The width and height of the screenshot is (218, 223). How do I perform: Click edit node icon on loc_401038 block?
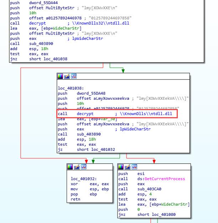pos(67,76)
